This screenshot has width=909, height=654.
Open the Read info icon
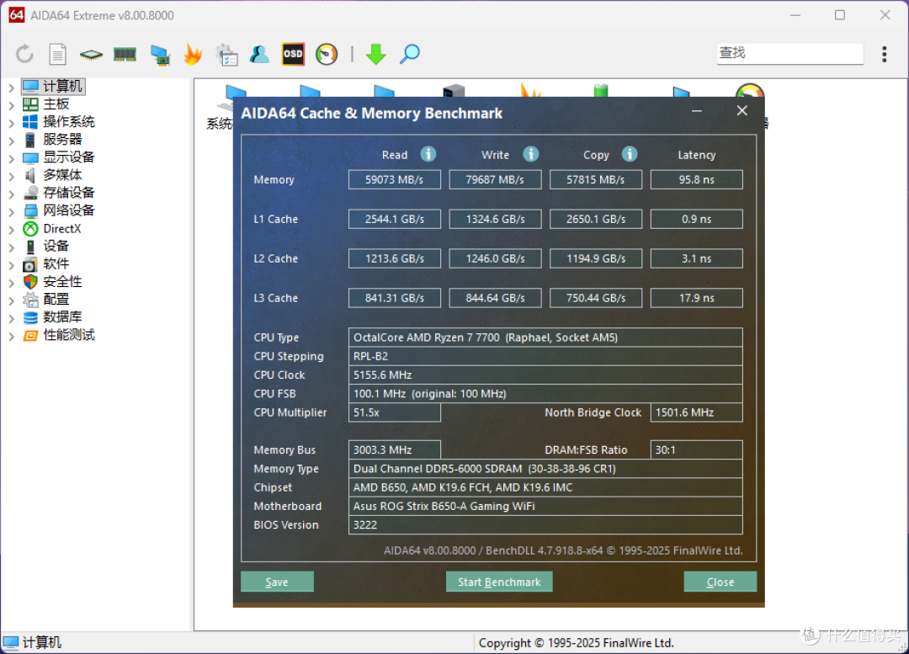(x=428, y=154)
